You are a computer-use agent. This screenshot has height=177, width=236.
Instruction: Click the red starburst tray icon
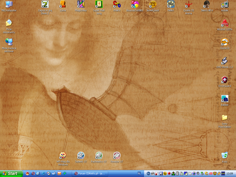(169, 174)
